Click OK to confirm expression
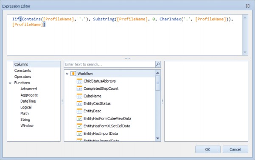Image resolution: width=255 pixels, height=160 pixels. 208,149
